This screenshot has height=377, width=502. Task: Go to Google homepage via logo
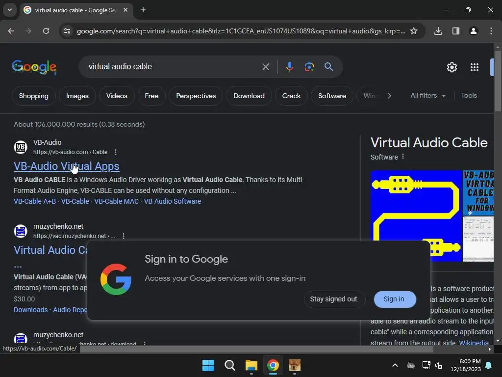click(x=34, y=67)
